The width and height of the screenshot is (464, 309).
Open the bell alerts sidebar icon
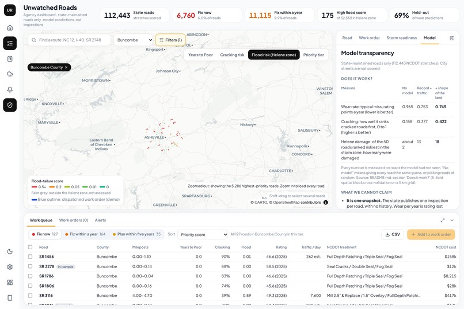(10, 90)
